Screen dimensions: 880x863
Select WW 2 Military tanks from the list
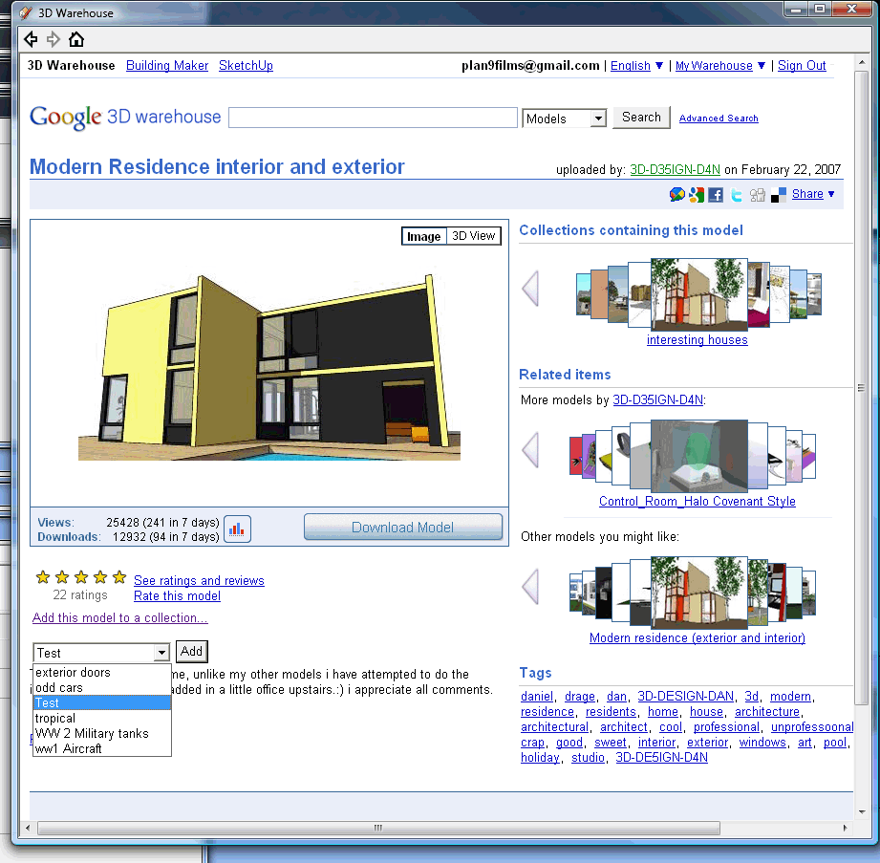(x=80, y=733)
